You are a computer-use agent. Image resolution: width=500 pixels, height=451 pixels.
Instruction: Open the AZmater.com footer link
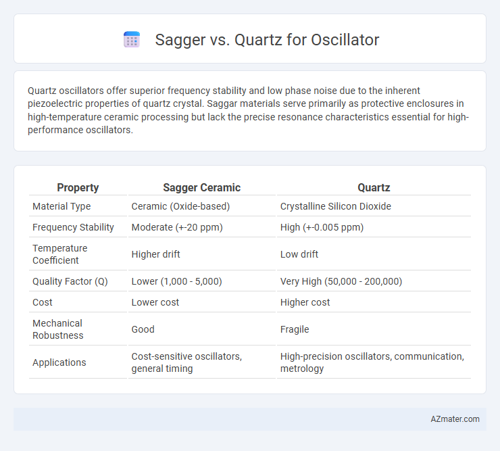(x=455, y=419)
